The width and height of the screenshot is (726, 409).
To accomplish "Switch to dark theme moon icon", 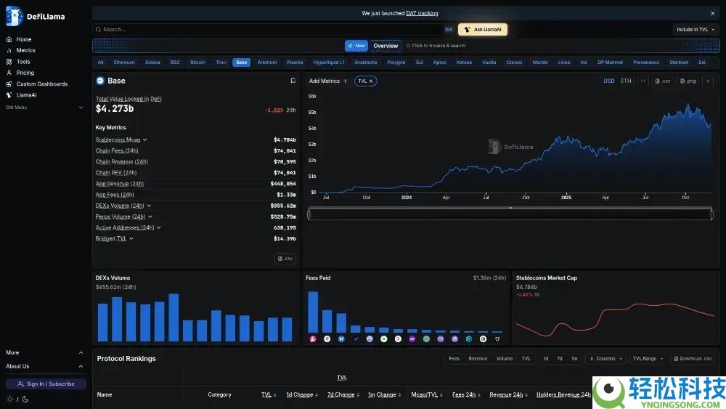I will click(x=25, y=399).
